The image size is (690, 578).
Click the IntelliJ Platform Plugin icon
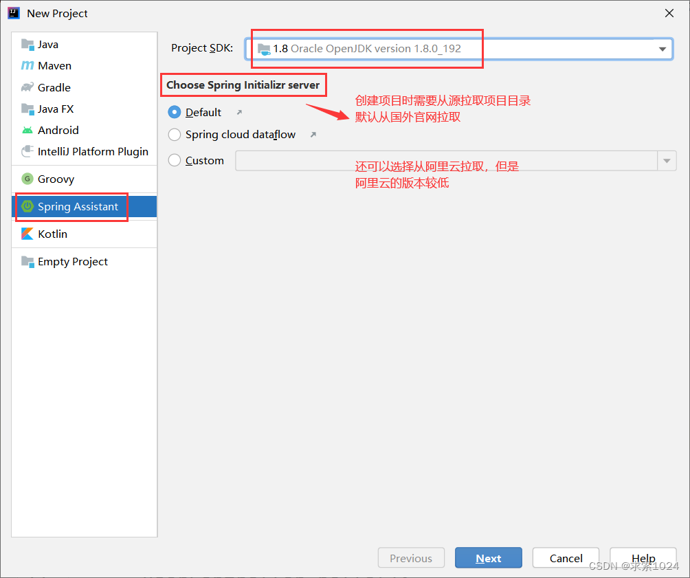pos(27,151)
